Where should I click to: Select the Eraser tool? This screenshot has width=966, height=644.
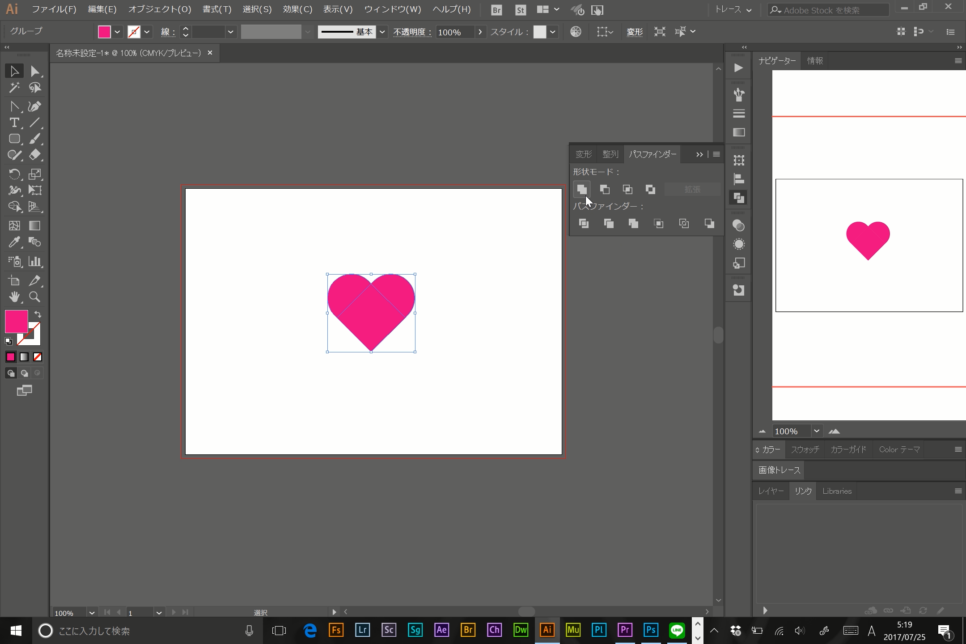pyautogui.click(x=35, y=155)
